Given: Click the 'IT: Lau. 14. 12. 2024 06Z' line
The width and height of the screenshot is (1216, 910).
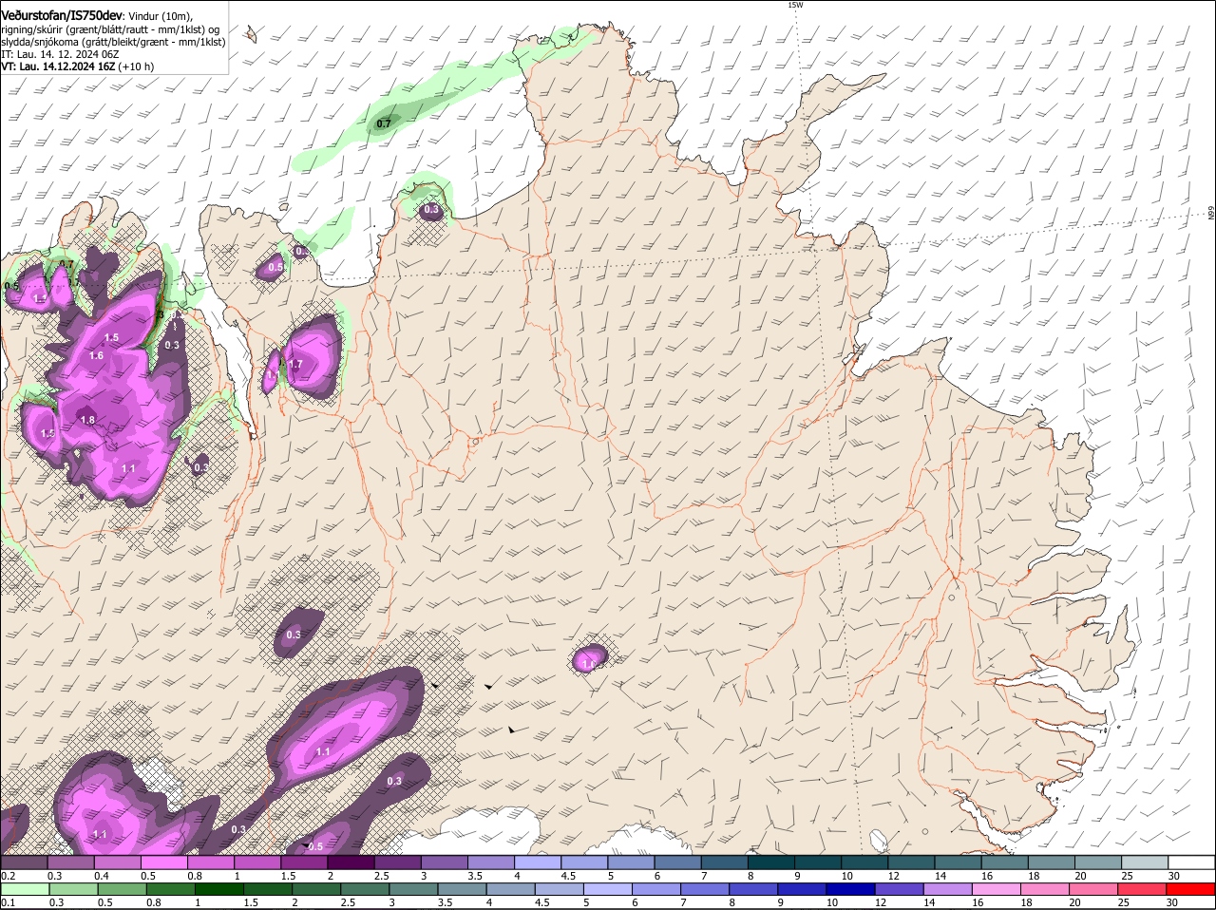Looking at the screenshot, I should pyautogui.click(x=60, y=54).
